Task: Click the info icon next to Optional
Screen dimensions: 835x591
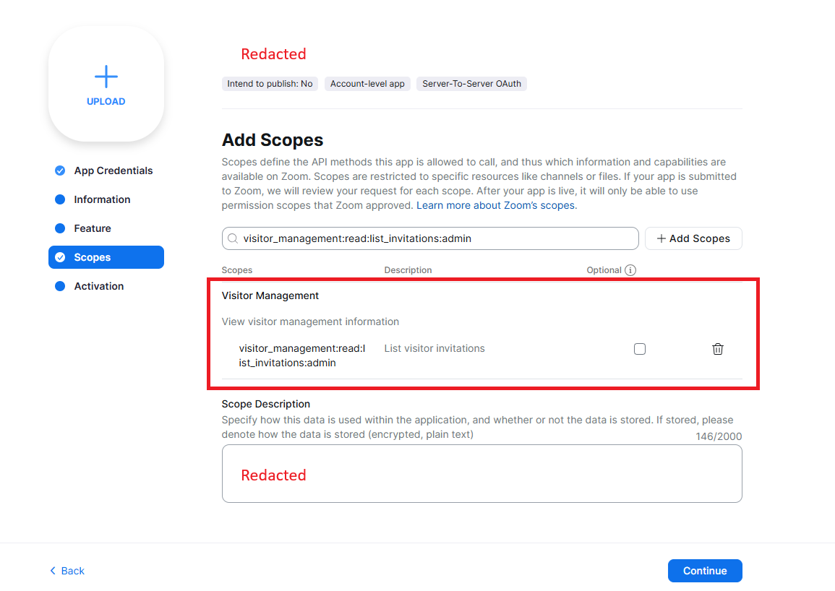Action: pyautogui.click(x=630, y=270)
